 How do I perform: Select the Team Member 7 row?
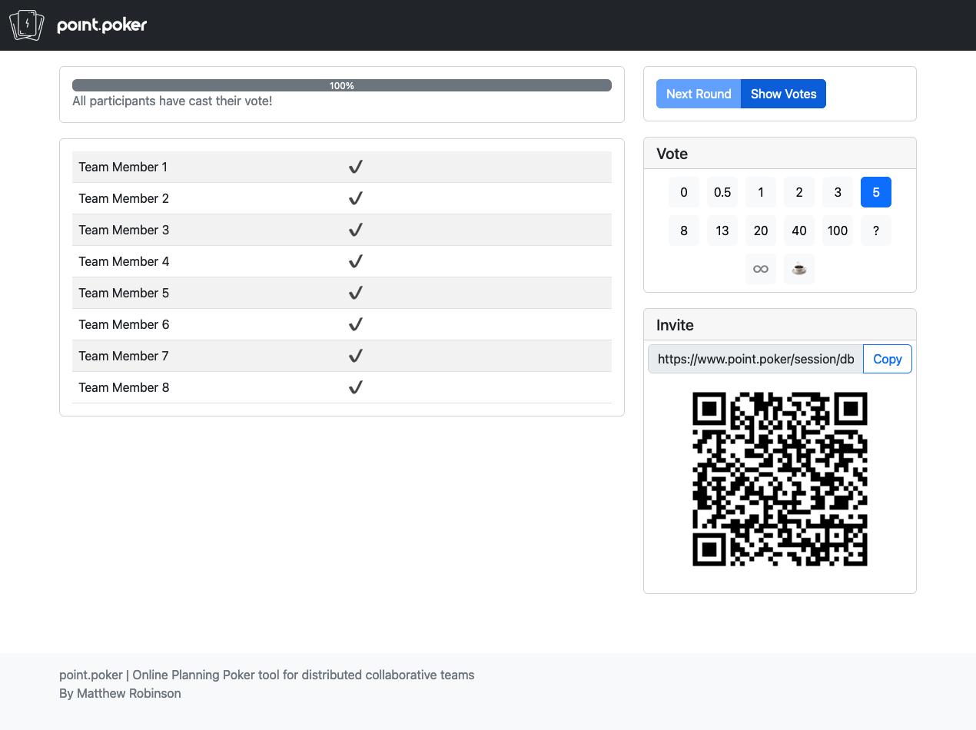342,356
